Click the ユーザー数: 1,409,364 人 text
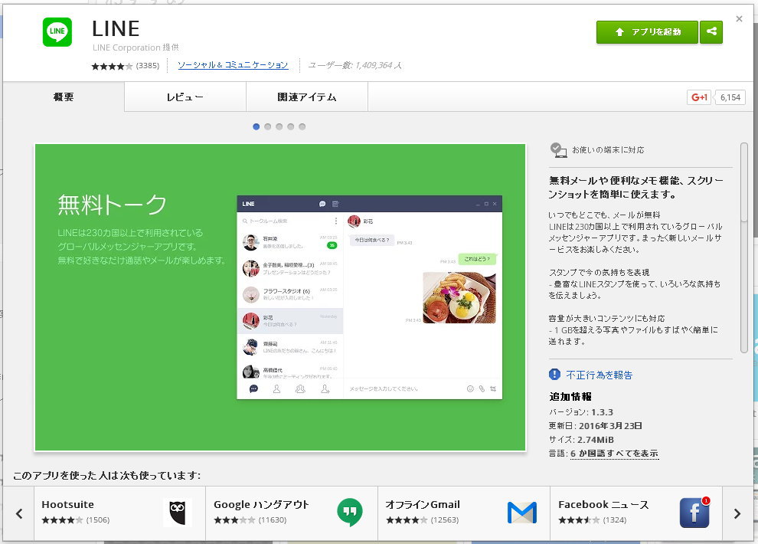Viewport: 758px width, 544px height. coord(355,65)
